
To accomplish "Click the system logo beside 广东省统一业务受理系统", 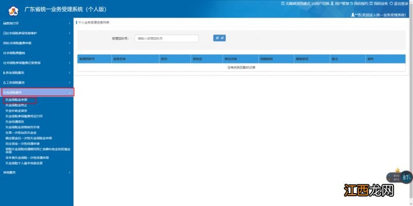I will (x=13, y=10).
